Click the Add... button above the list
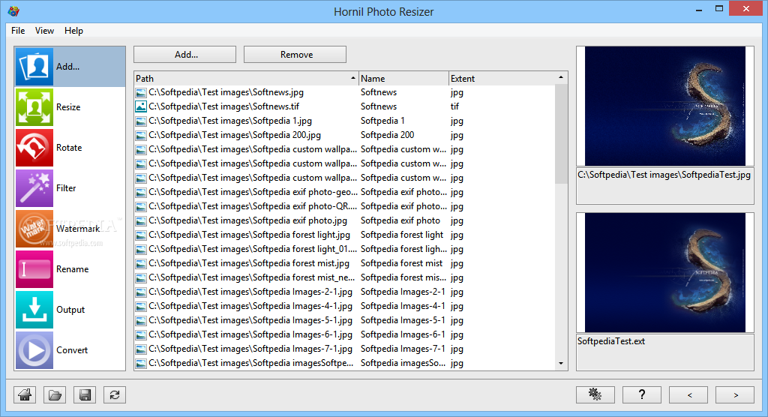The height and width of the screenshot is (417, 768). click(184, 55)
